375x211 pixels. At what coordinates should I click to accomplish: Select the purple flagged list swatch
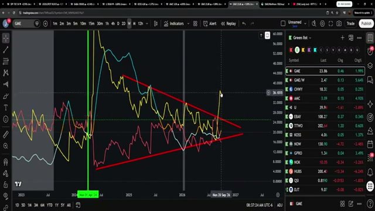(x=309, y=50)
